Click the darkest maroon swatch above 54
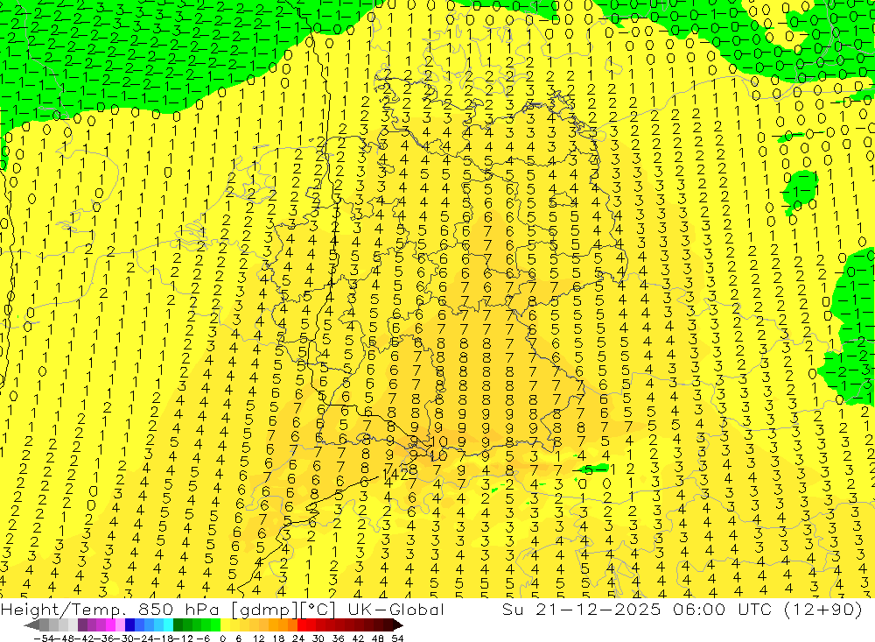875x642 pixels. coord(388,624)
